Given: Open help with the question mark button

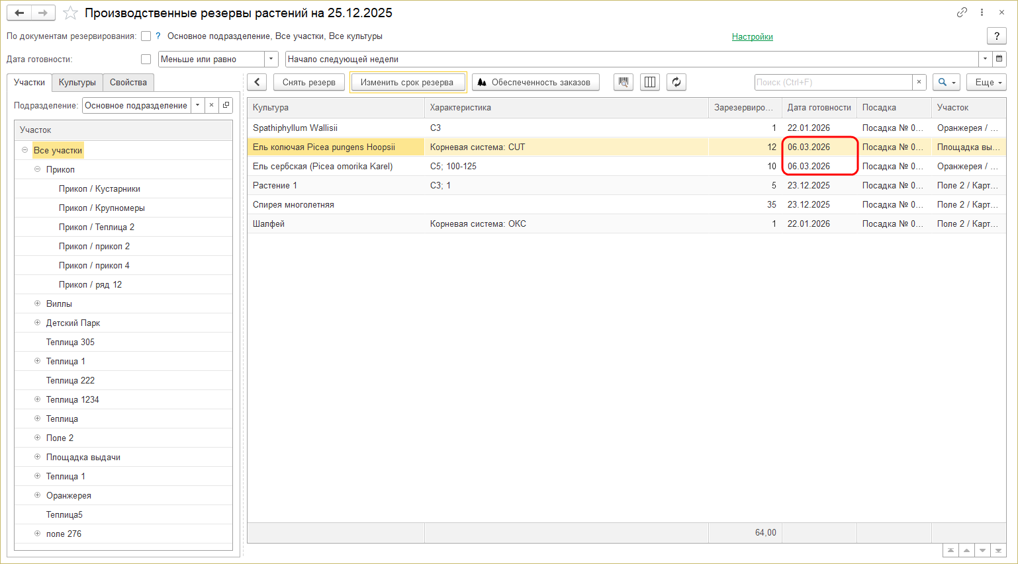Looking at the screenshot, I should click(997, 36).
